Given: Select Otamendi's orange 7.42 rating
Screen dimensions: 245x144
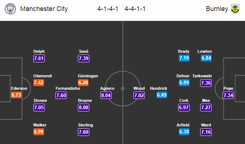Looking at the screenshot, I should click(39, 82).
